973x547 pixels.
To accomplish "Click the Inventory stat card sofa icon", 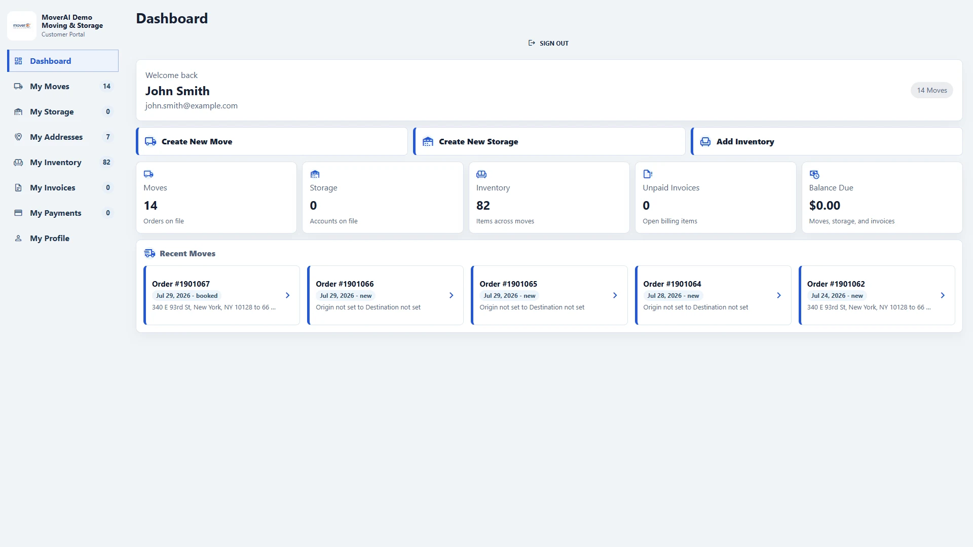I will (481, 174).
